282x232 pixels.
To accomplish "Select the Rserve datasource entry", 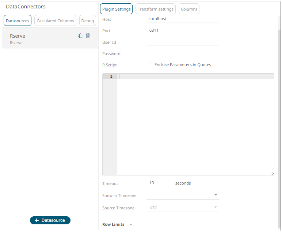I will tap(50, 38).
